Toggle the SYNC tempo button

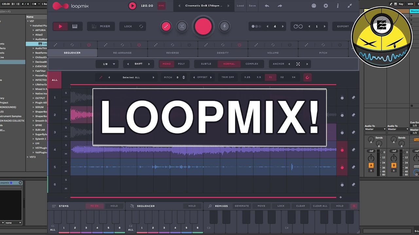[161, 6]
